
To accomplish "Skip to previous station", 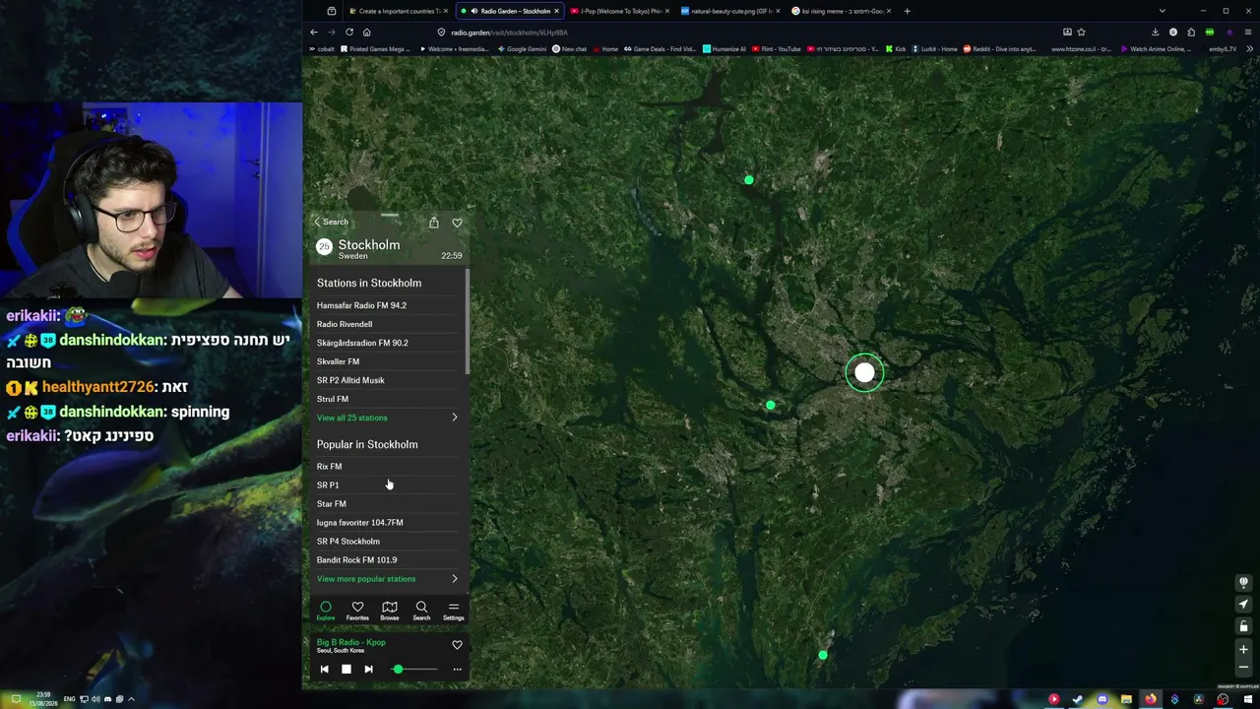I will click(x=324, y=670).
